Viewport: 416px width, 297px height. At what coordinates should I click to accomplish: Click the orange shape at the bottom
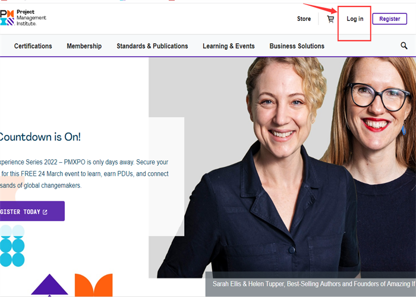point(93,285)
